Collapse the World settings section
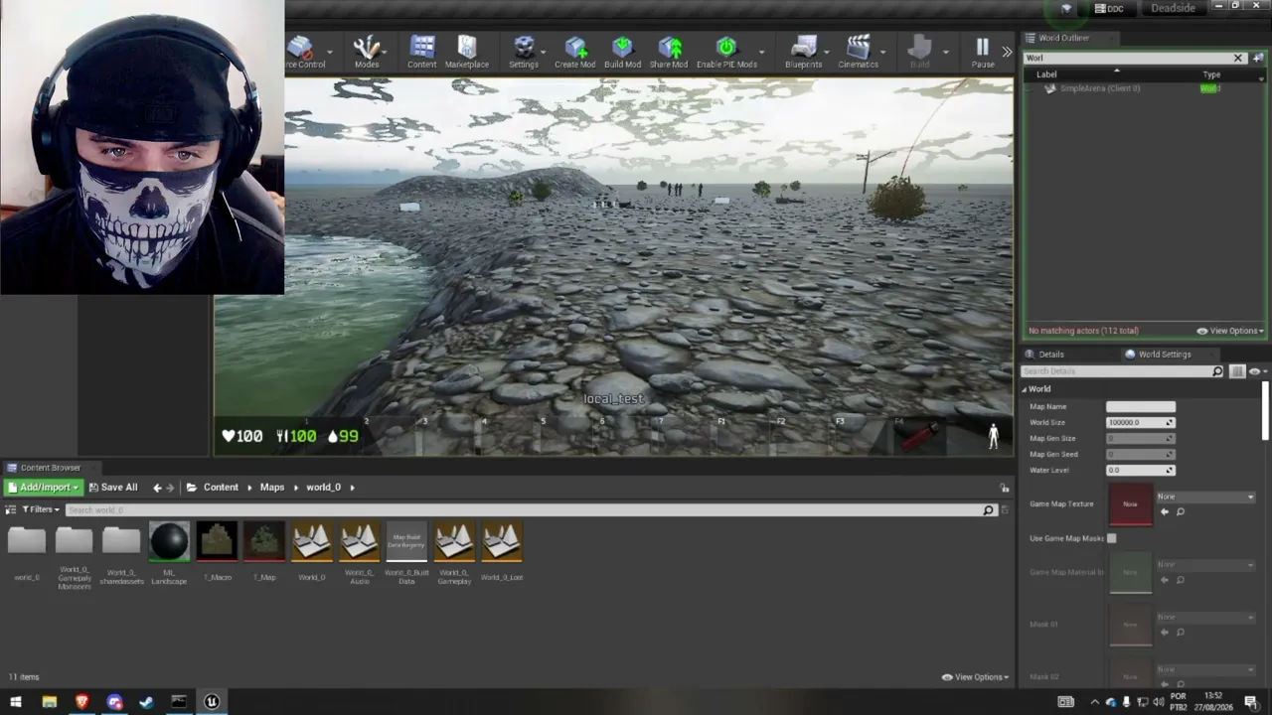Screen dimensions: 1272x715 1026,389
